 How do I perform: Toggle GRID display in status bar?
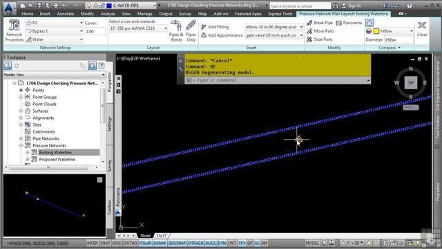tap(117, 243)
